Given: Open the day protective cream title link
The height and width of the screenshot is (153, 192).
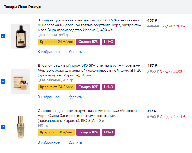Looking at the screenshot, I should (x=89, y=70).
